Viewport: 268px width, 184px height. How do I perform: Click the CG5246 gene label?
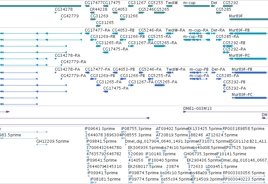click(146, 9)
